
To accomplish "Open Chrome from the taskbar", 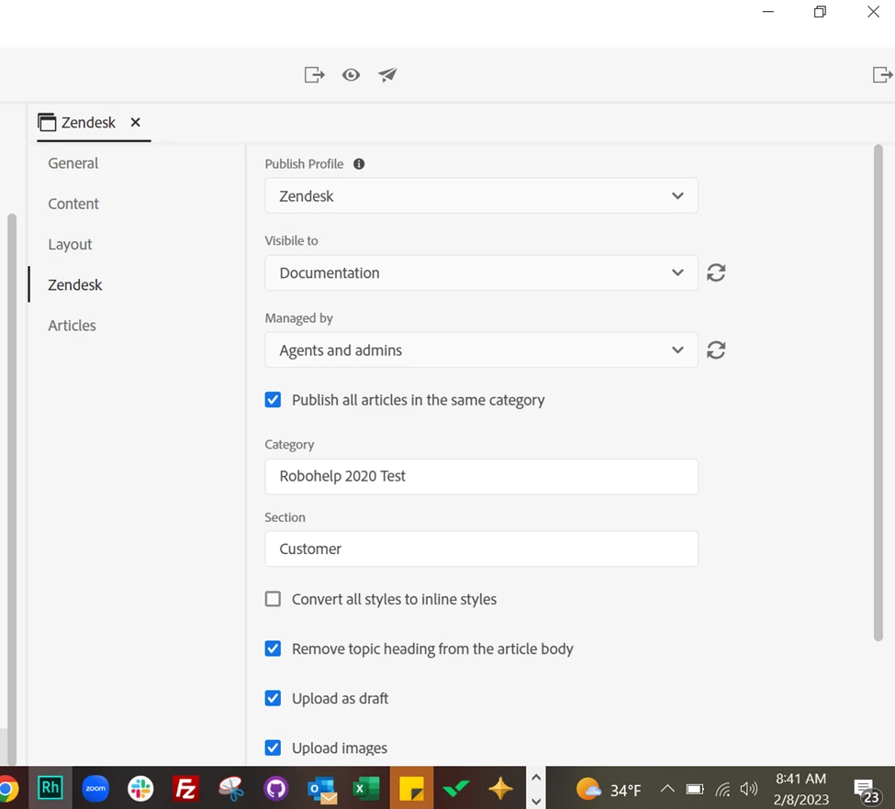I will point(6,789).
